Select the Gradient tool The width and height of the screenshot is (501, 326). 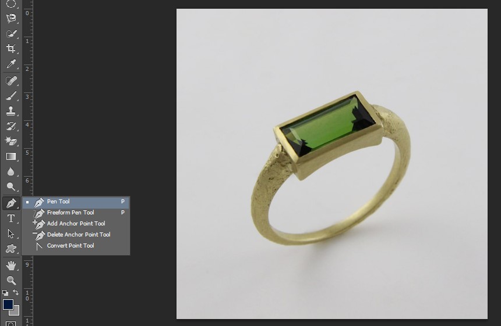pos(11,156)
